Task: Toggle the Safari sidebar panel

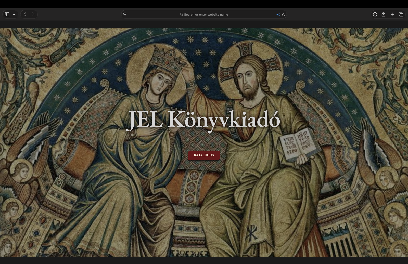Action: tap(7, 15)
